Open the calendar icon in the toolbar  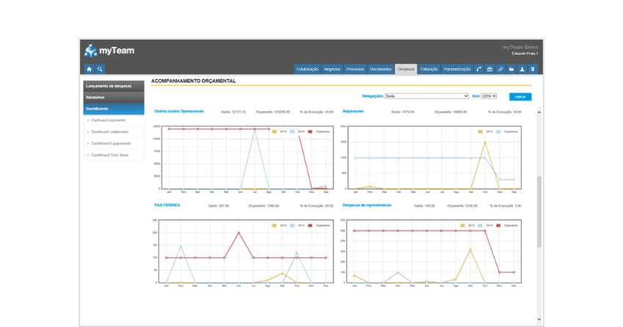point(490,69)
